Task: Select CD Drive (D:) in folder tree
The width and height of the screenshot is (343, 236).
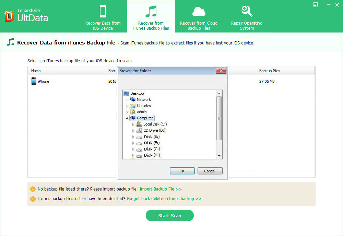Action: tap(154, 130)
